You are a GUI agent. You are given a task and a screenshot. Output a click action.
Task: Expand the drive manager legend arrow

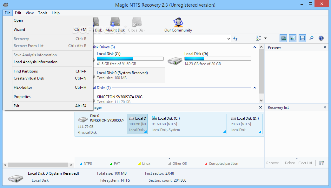tap(169, 158)
